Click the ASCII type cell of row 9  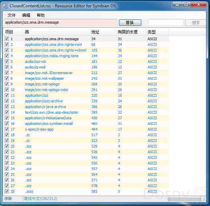[x=152, y=84]
